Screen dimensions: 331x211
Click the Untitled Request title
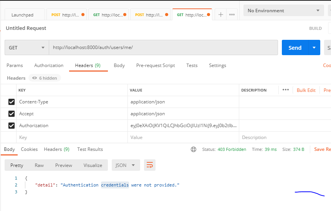pyautogui.click(x=26, y=28)
